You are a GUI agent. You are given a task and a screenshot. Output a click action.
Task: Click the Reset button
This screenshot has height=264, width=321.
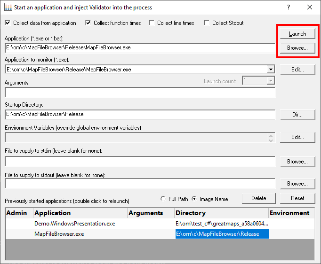point(297,198)
